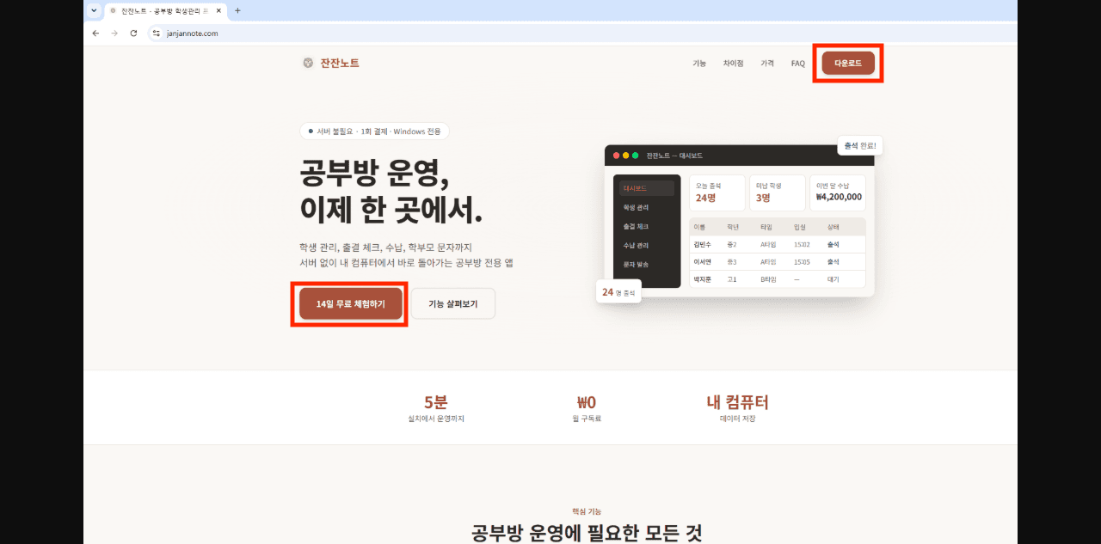Open the 차이점 navigation menu item
The height and width of the screenshot is (544, 1101).
(x=733, y=64)
